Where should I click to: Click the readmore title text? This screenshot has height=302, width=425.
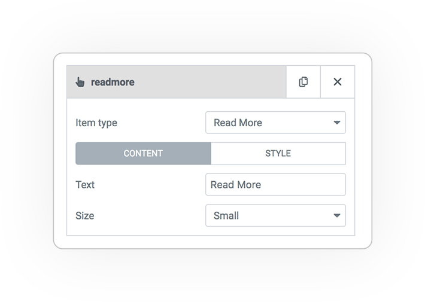pos(113,82)
